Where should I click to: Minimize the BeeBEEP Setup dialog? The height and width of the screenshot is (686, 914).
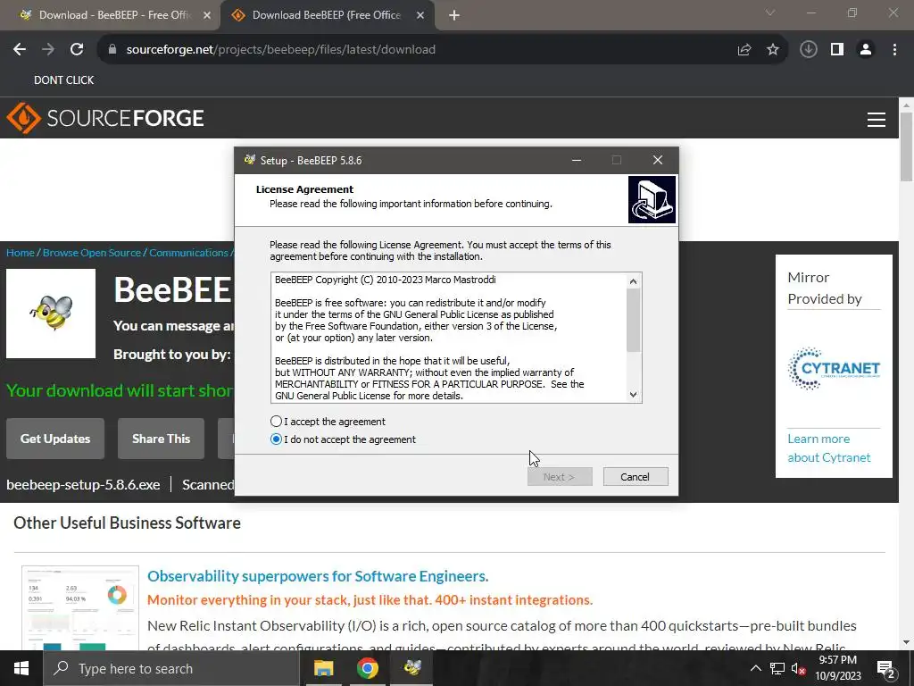577,160
